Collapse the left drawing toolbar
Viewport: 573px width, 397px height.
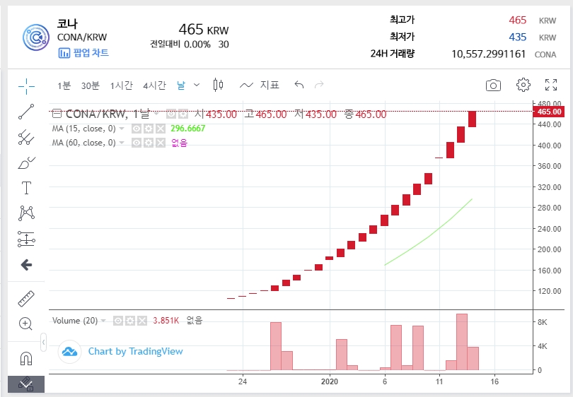tap(43, 343)
